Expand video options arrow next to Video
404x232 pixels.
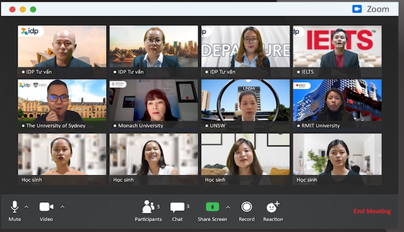click(62, 207)
